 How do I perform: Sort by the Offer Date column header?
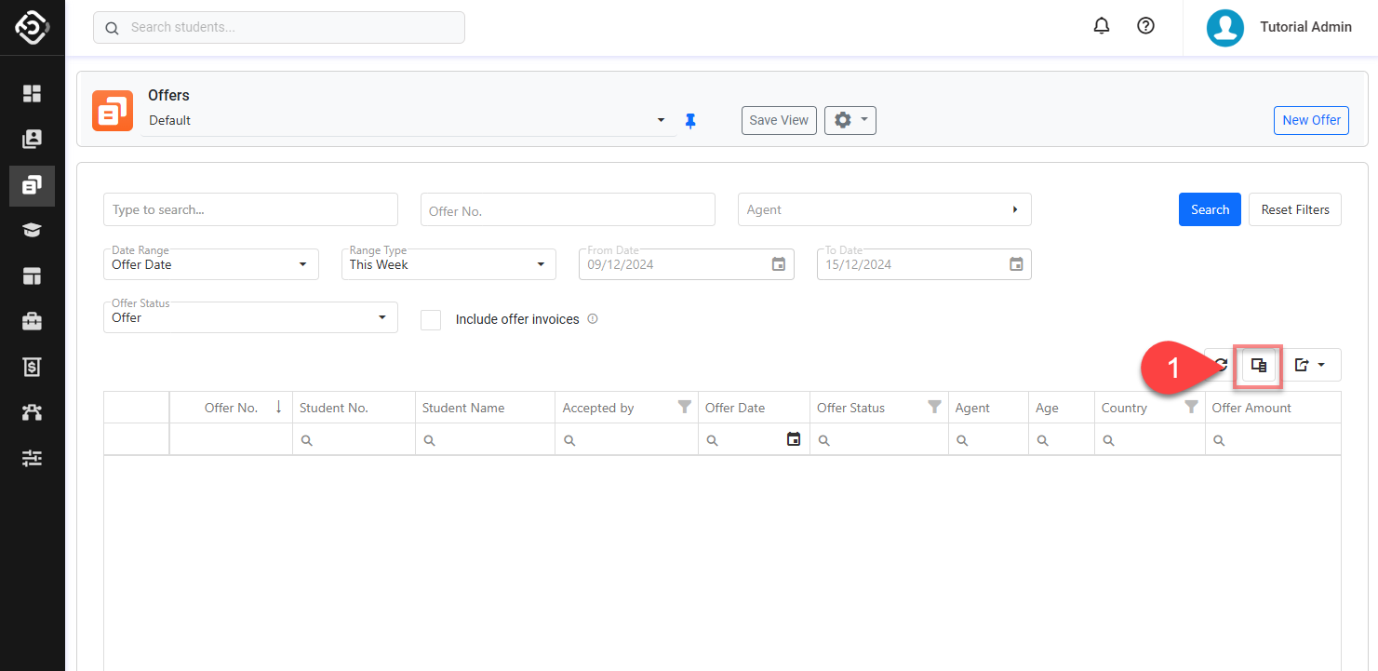[754, 408]
